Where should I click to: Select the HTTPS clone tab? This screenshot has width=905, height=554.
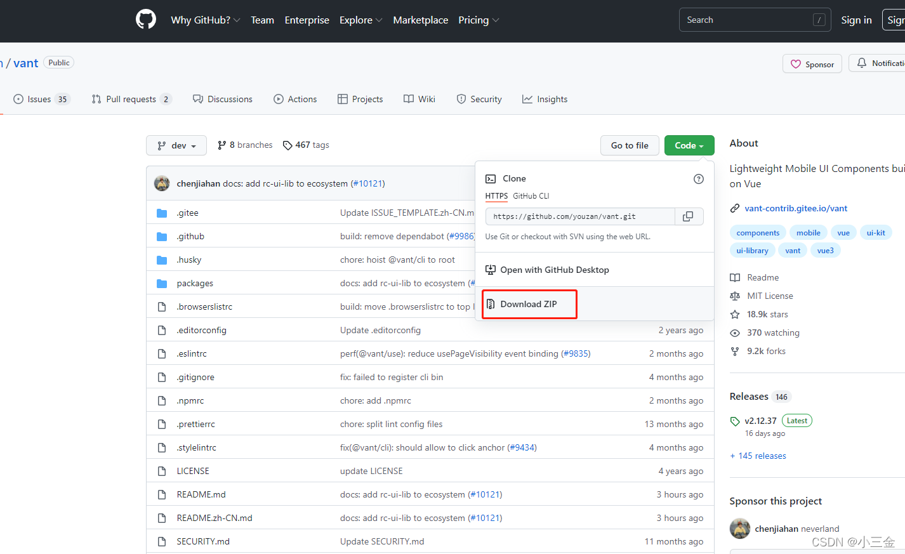pyautogui.click(x=496, y=196)
